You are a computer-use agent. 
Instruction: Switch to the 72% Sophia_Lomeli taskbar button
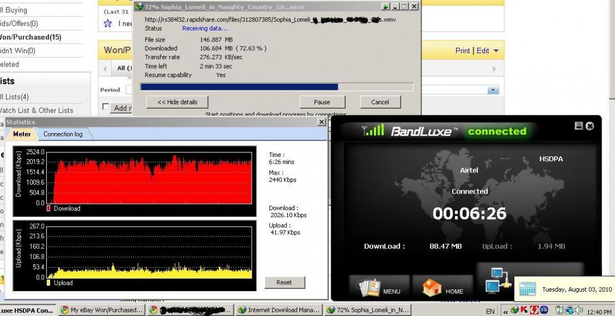[x=367, y=310]
